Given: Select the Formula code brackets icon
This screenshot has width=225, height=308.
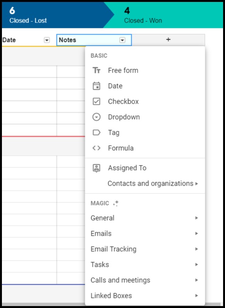Looking at the screenshot, I should (x=96, y=148).
